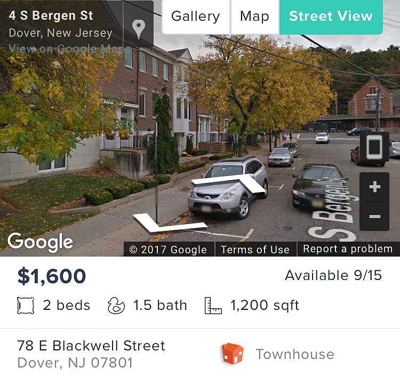Open the Terms of Use link
The height and width of the screenshot is (384, 400).
(255, 249)
